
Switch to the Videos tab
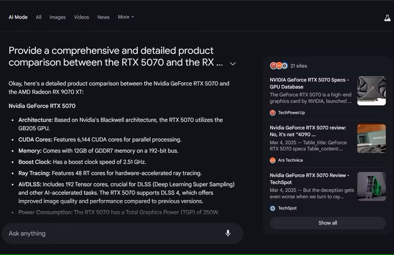[81, 17]
